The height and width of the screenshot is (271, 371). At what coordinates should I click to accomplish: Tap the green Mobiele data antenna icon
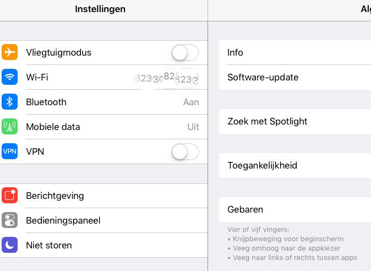coord(10,127)
